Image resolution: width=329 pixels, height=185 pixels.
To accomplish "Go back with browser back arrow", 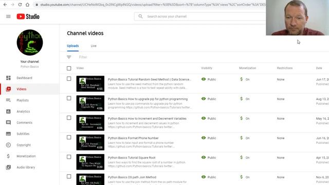I will pyautogui.click(x=5, y=5).
